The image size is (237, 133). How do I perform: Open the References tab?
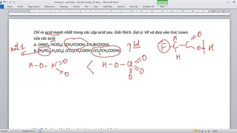click(50, 7)
